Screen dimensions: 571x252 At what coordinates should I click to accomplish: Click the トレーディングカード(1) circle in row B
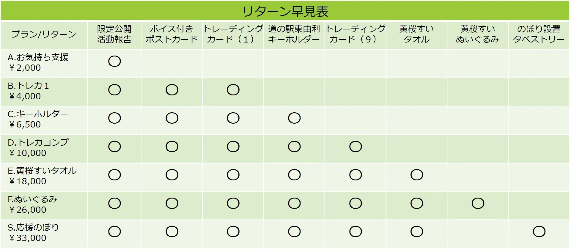point(233,90)
